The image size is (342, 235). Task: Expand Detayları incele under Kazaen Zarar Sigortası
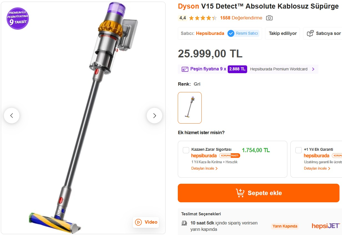(x=204, y=168)
